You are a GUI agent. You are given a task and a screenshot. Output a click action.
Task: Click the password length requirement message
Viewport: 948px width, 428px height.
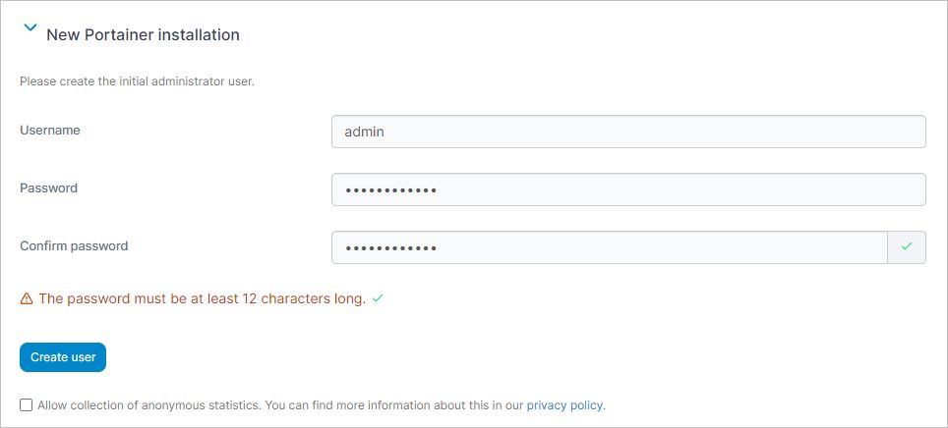203,298
